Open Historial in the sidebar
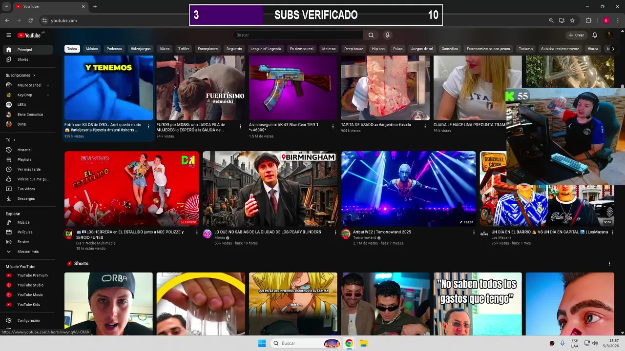Viewport: 625px width, 351px height. tap(27, 150)
